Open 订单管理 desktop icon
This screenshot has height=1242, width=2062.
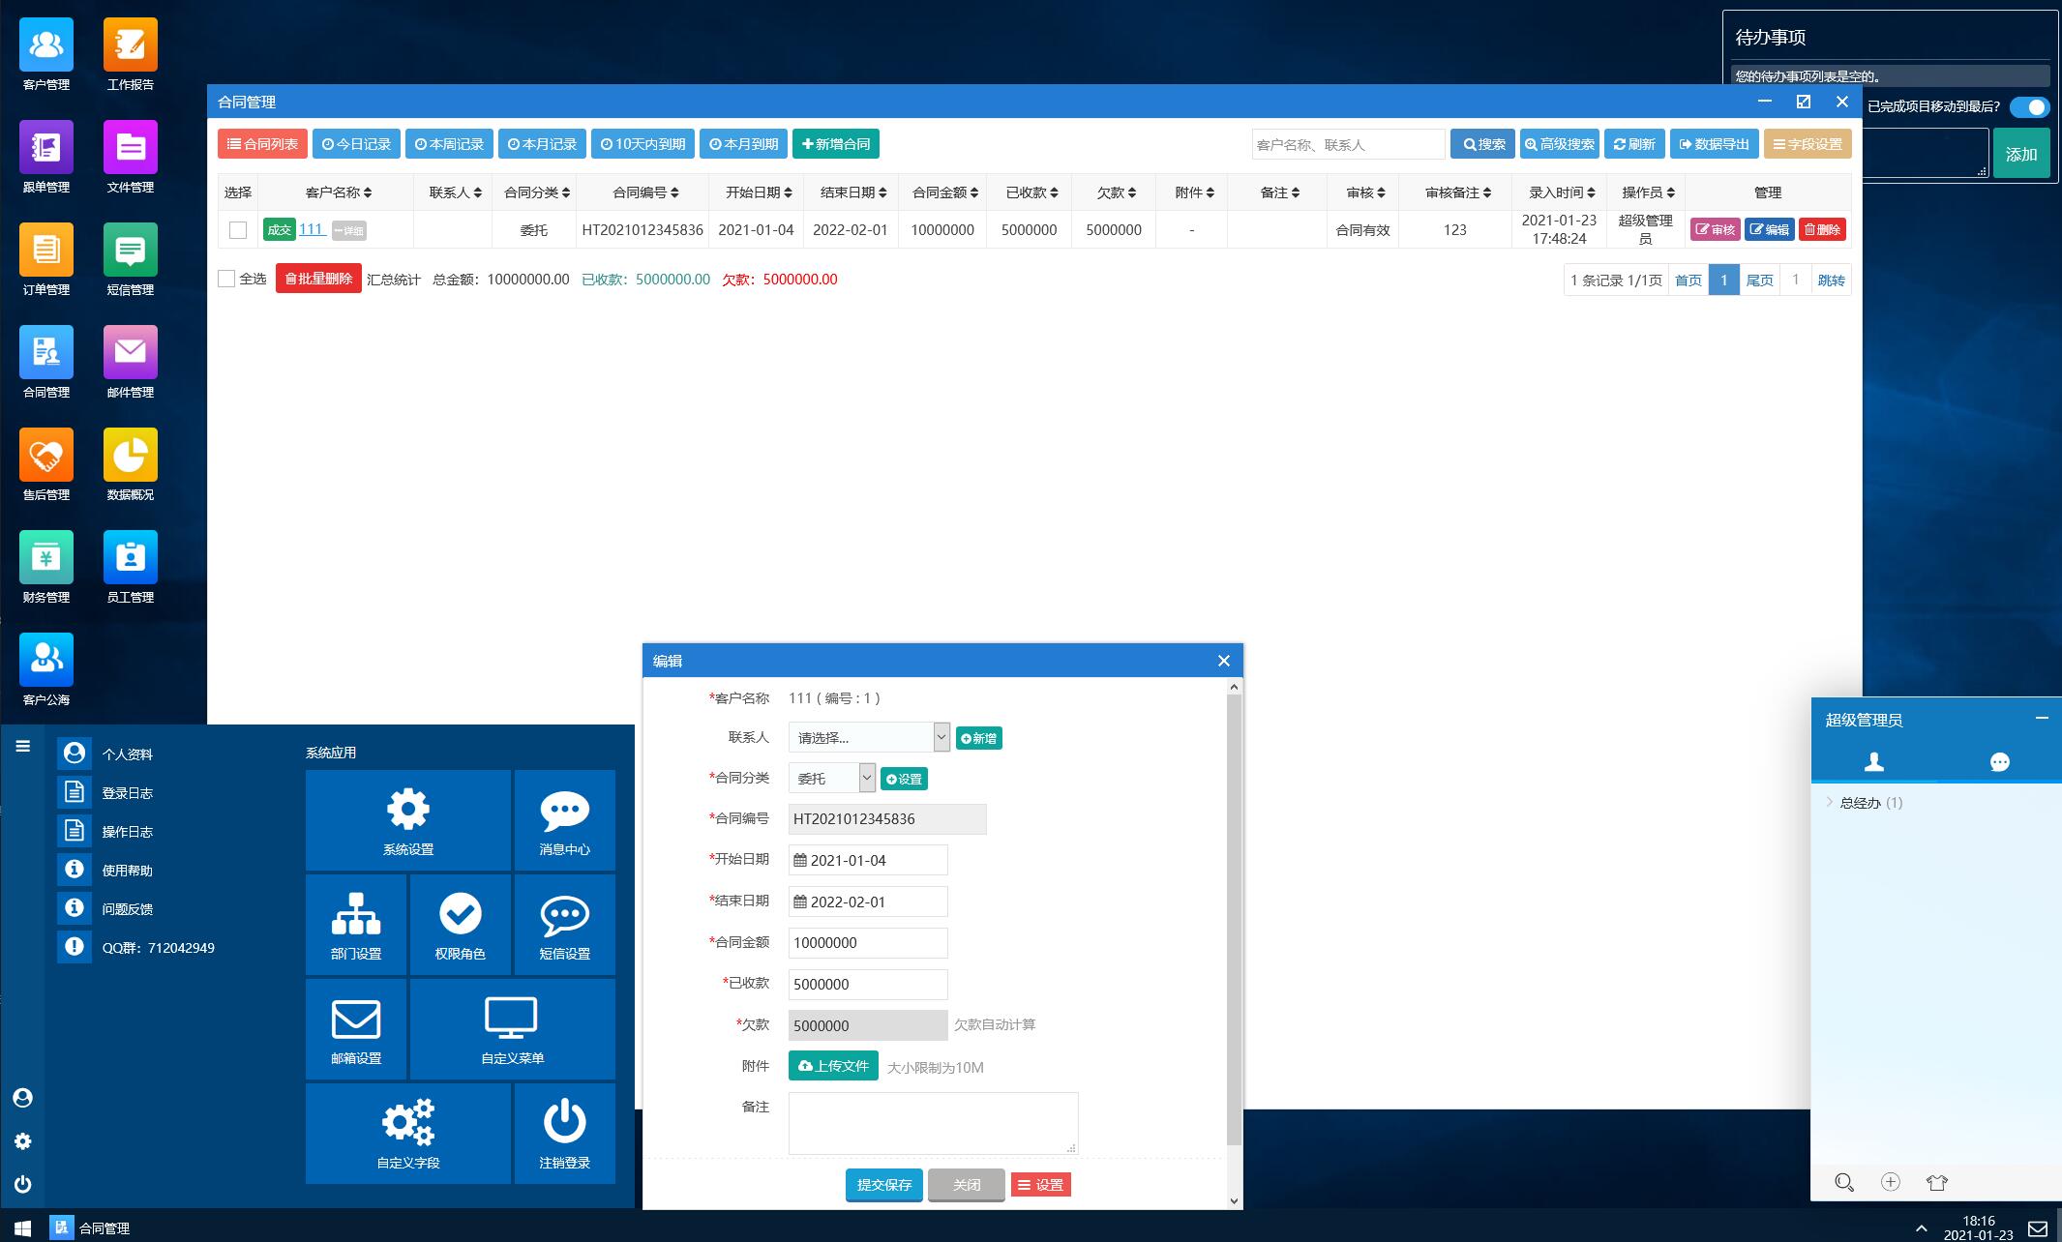pos(46,259)
